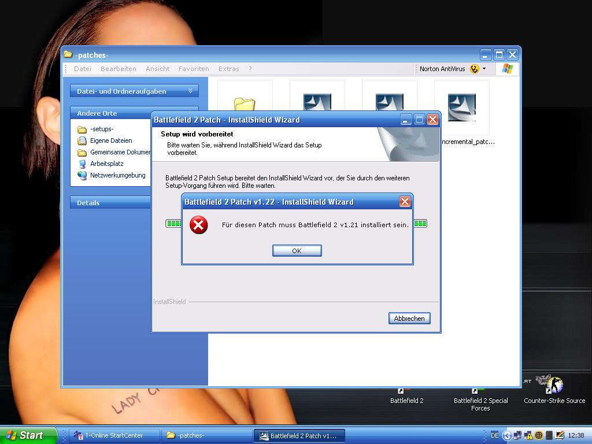Click the -setups- folder icon in sidebar
Screen dimensions: 592x444
[x=82, y=130]
